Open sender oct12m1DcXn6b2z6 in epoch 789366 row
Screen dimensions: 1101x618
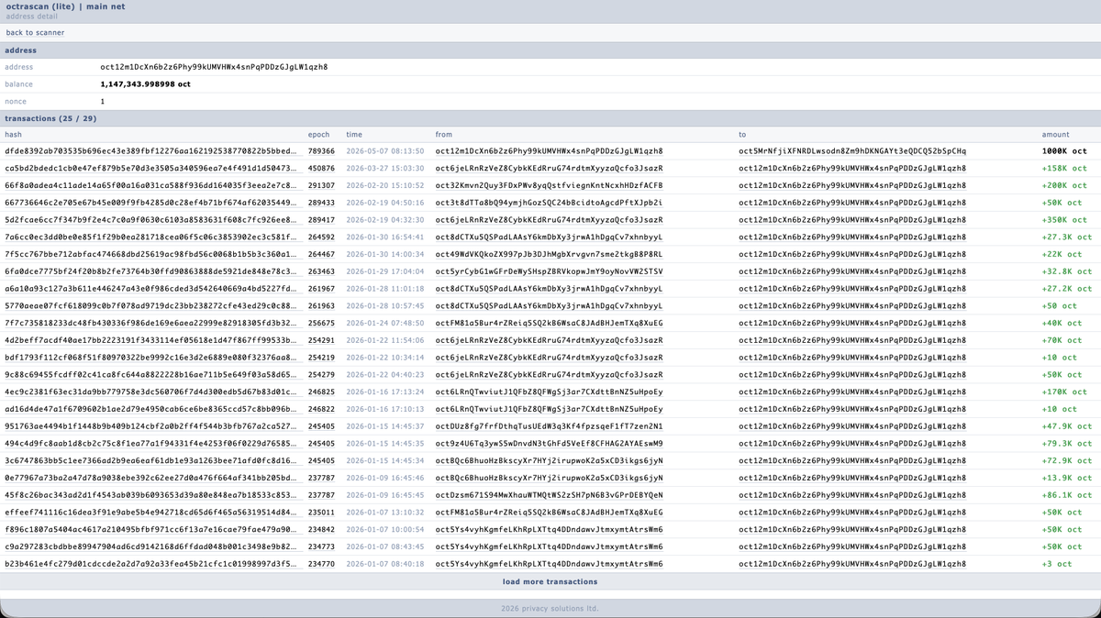point(549,151)
